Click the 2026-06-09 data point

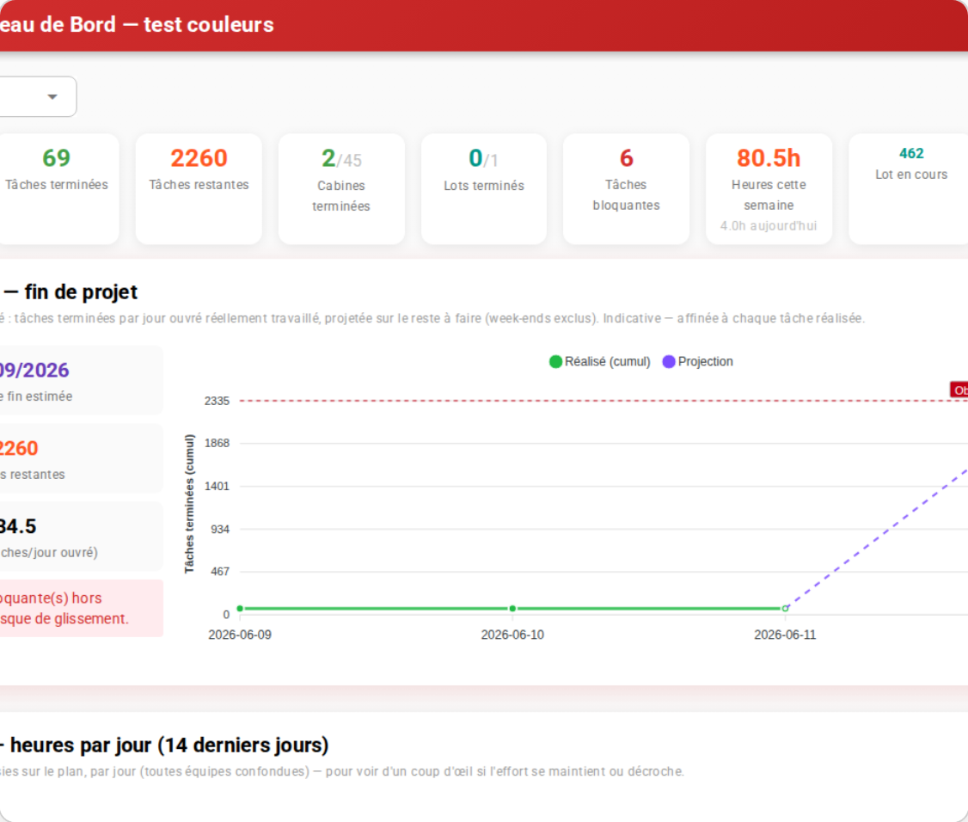pos(240,608)
